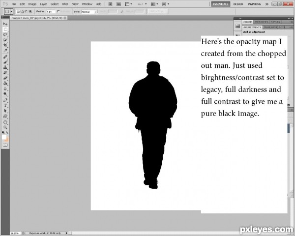Open the Screen Mode dropdown
Screen dimensions: 295x236
click(166, 4)
